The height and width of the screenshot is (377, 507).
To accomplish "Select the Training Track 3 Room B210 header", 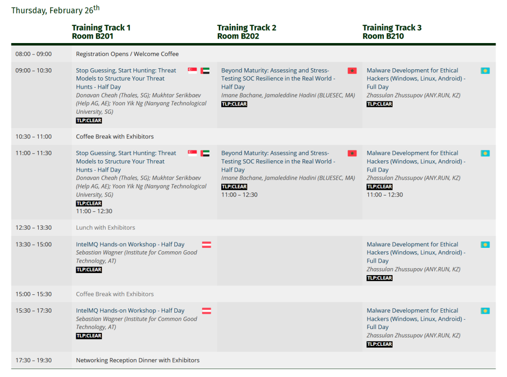I will click(392, 32).
